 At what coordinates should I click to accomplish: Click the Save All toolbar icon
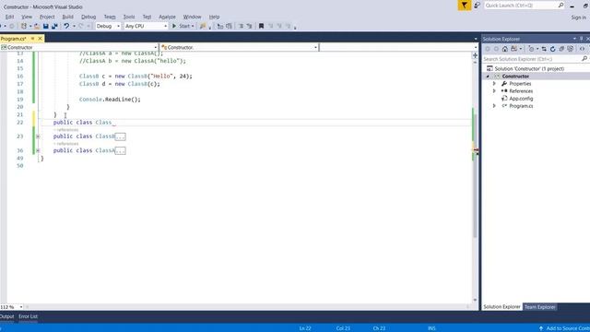[54, 26]
